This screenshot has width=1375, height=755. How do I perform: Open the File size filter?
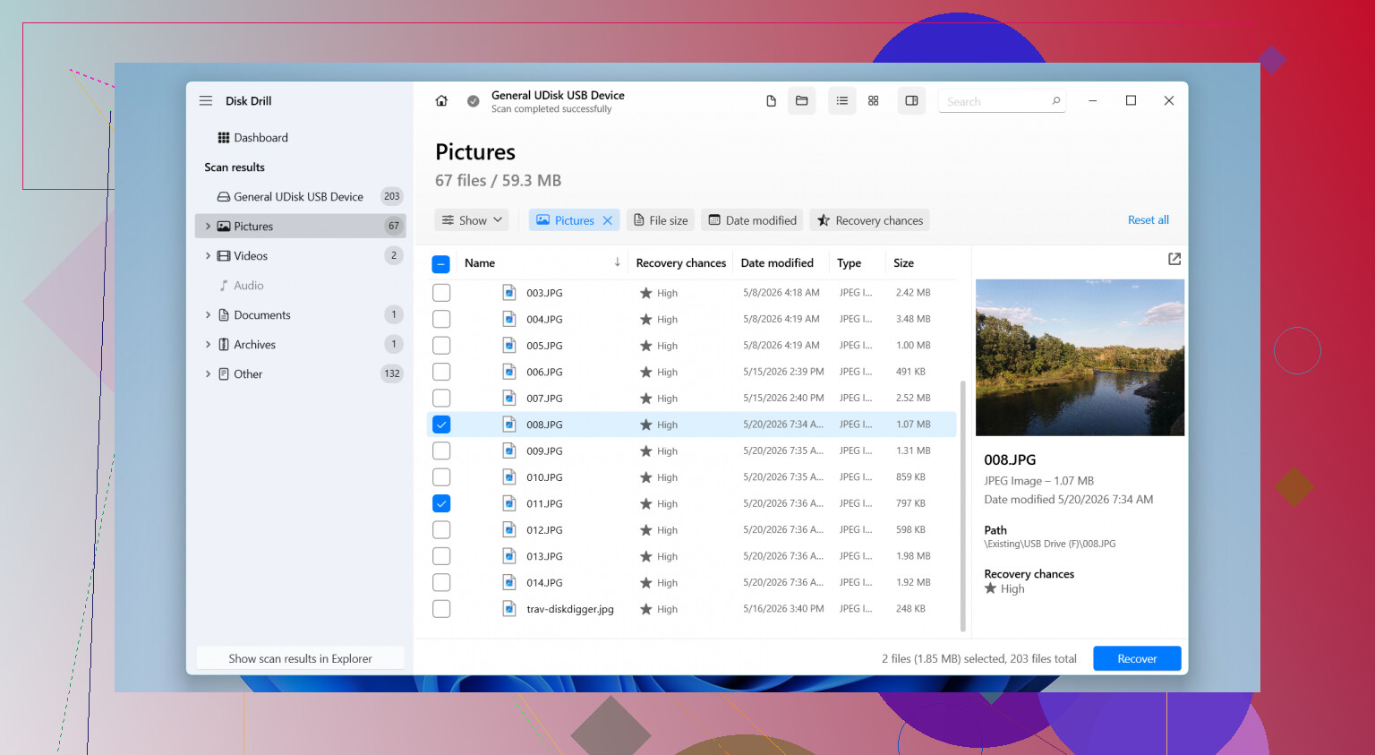pos(661,220)
